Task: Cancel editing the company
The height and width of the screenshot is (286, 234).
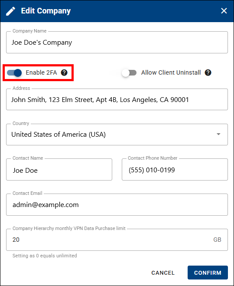Action: [x=163, y=273]
